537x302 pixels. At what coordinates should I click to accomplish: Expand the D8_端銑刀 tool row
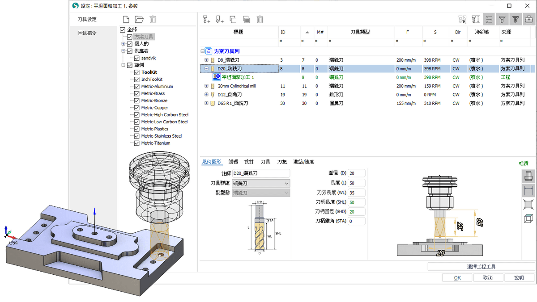[206, 60]
